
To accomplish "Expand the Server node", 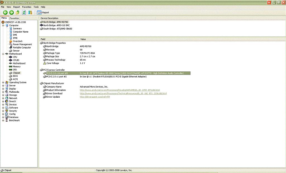I will pyautogui.click(x=3, y=86).
